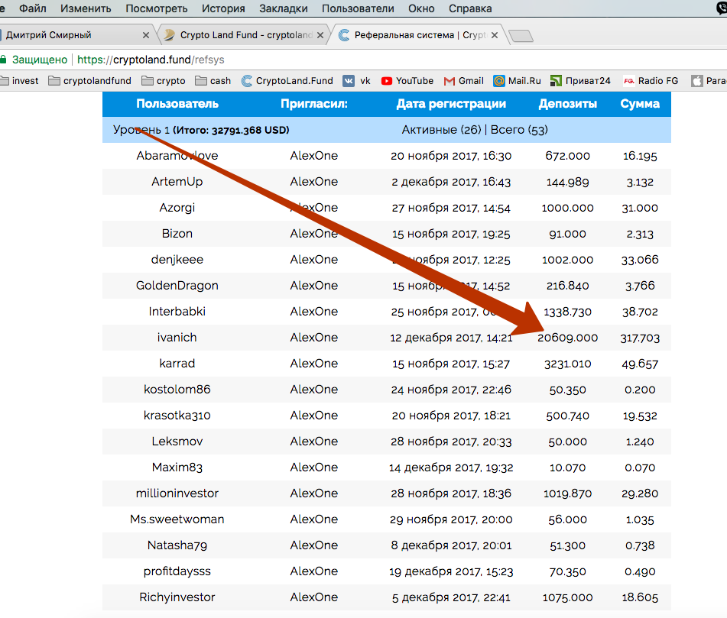Open the CryptoLand.Fund bookmark

(287, 80)
